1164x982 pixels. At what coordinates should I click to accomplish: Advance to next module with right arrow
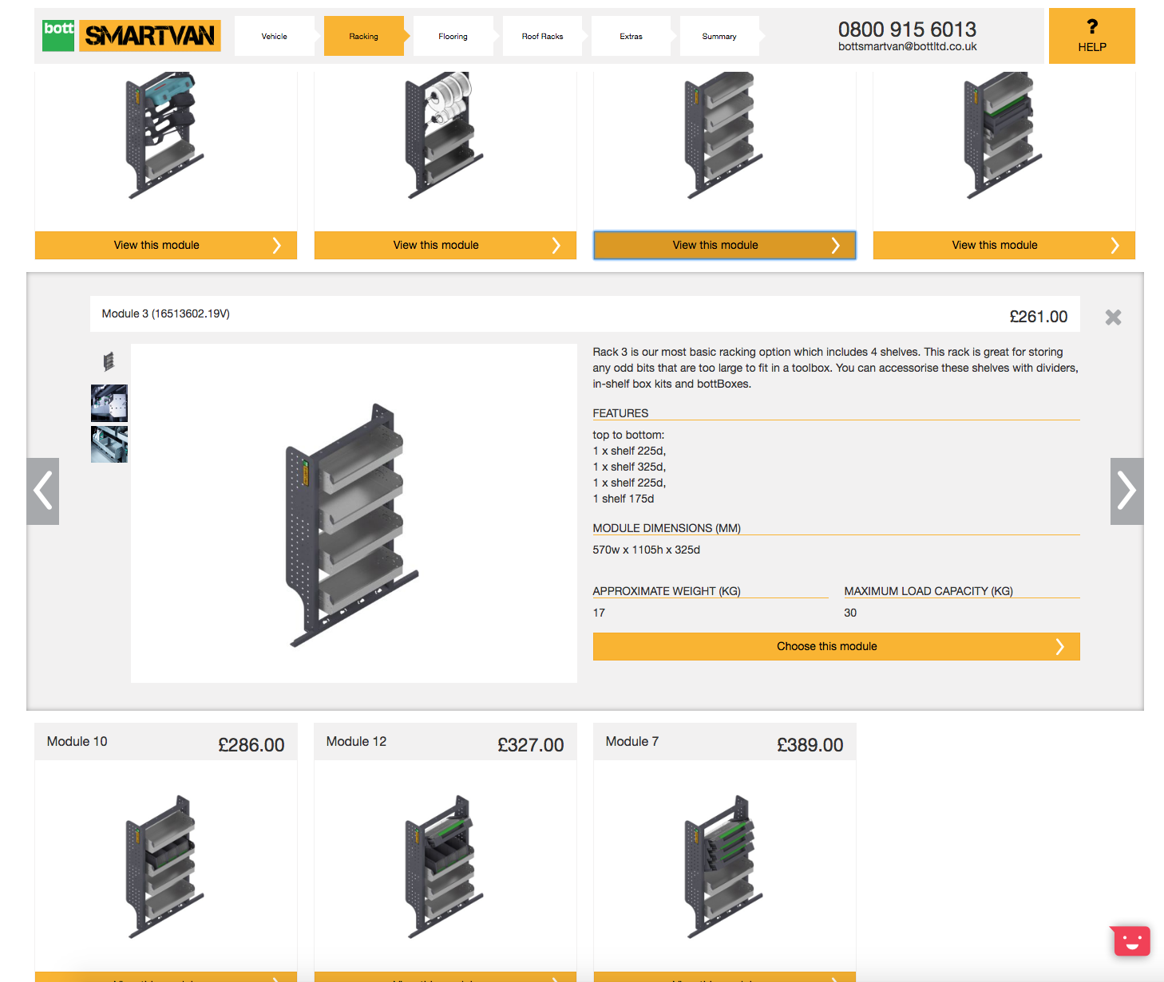(x=1126, y=491)
